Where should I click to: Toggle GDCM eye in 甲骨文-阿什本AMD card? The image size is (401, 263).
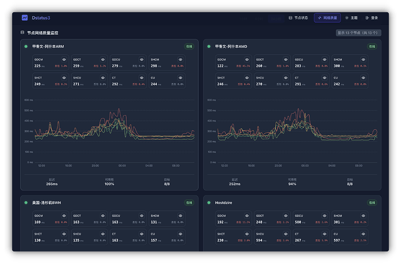[x=247, y=59]
